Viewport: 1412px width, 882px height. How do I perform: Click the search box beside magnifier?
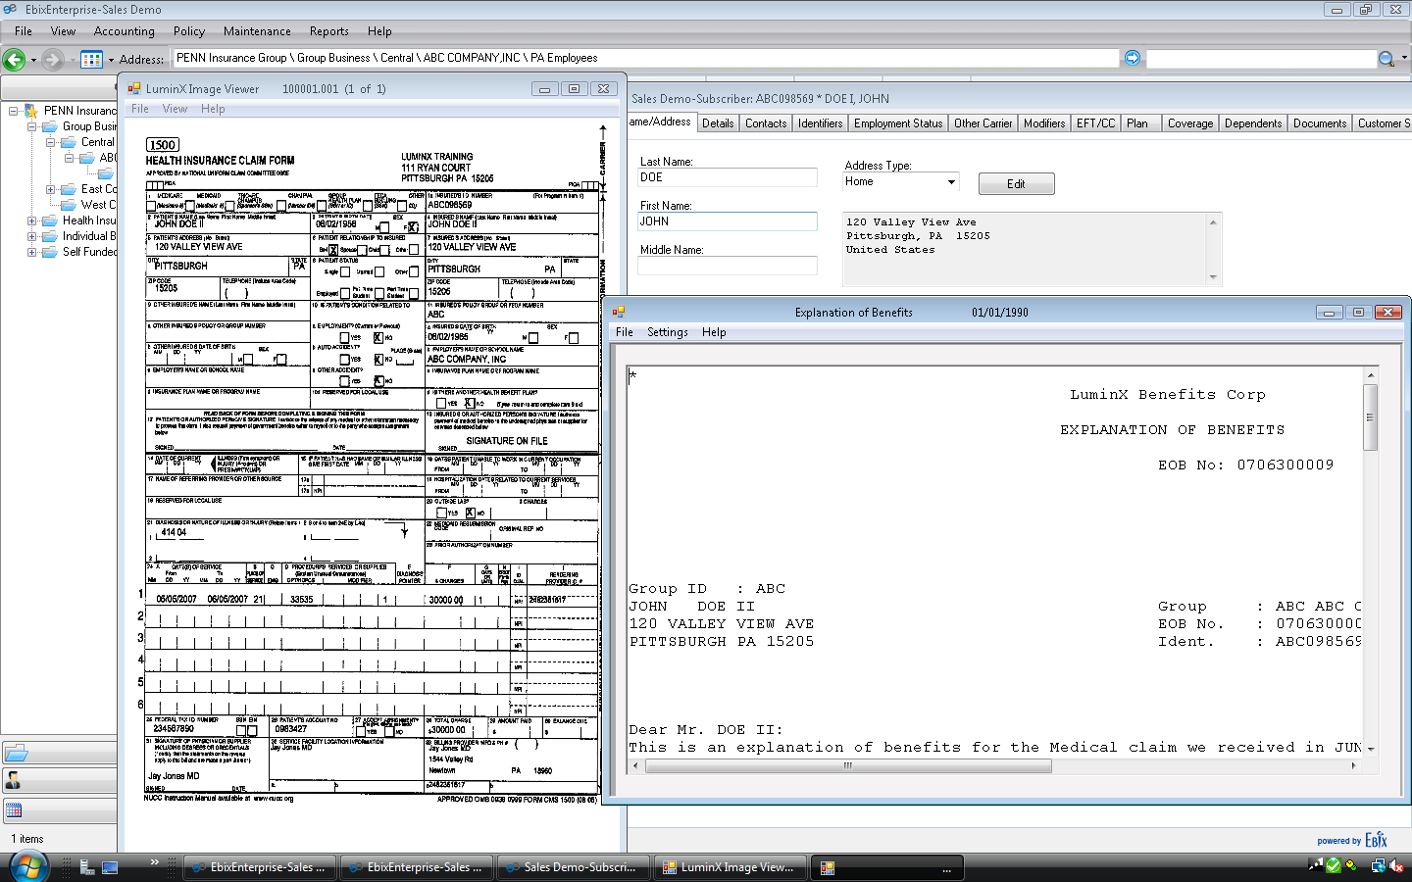1262,59
